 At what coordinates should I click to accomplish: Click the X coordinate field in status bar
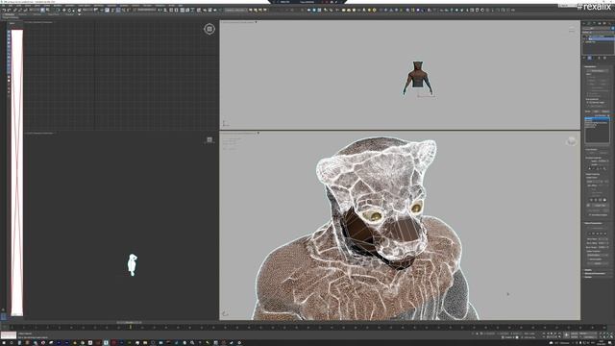[489, 334]
